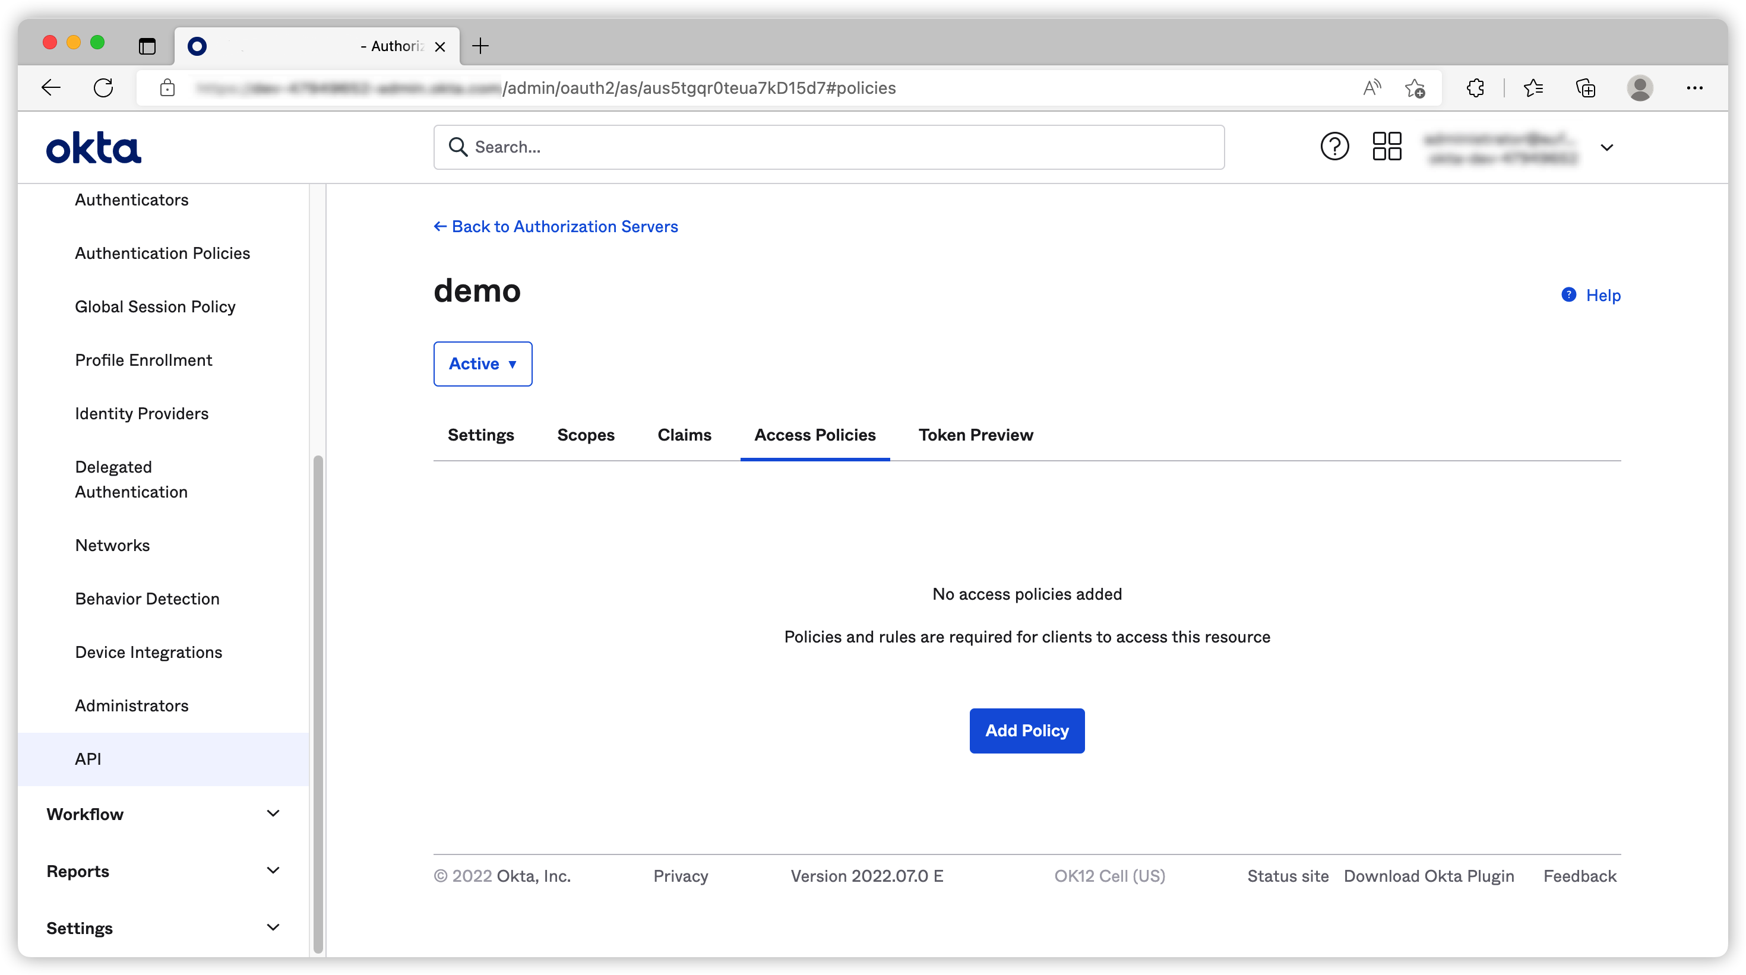Viewport: 1746px width, 975px height.
Task: Open the apps grid icon
Action: coord(1386,146)
